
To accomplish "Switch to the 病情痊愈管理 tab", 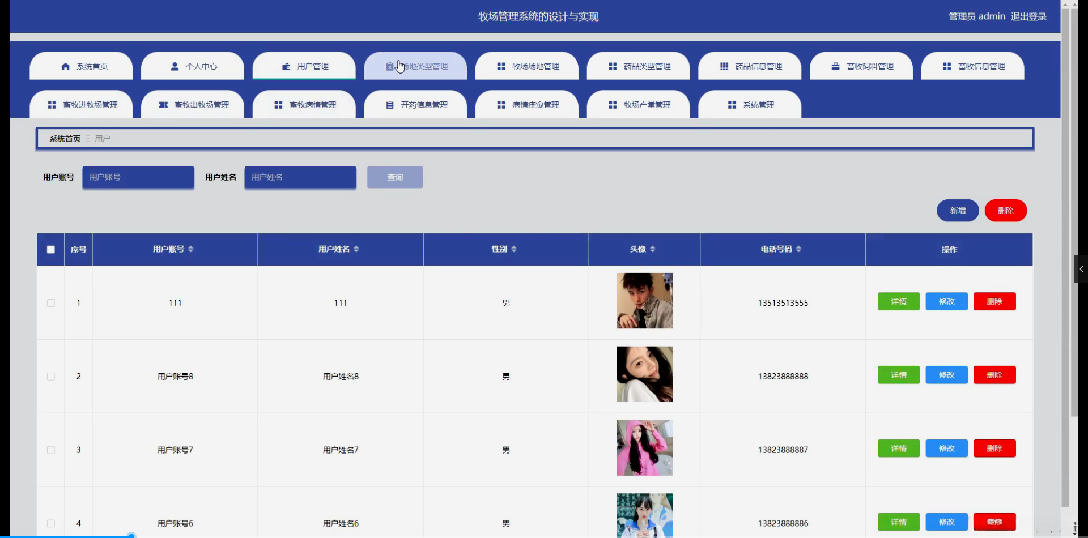I will click(527, 105).
